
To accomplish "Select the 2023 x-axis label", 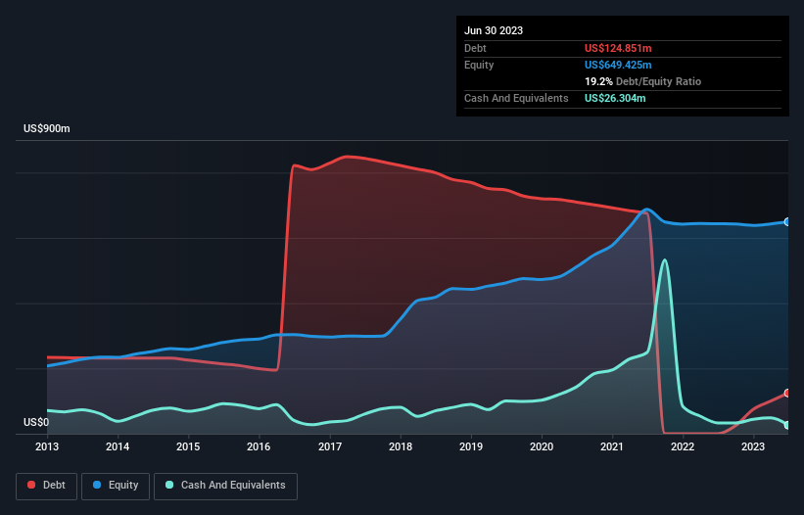I will click(x=753, y=446).
